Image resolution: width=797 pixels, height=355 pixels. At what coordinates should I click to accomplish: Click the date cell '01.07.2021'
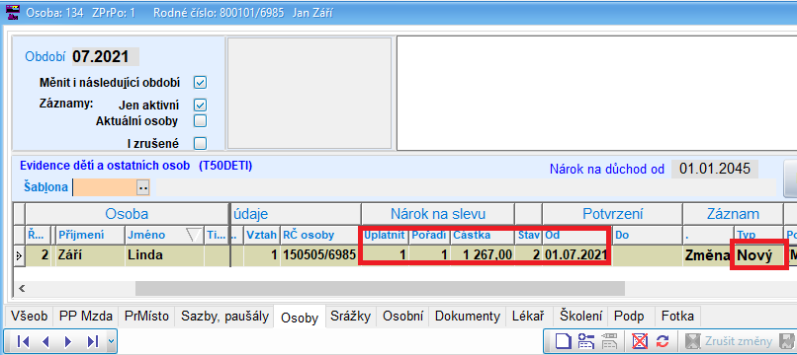click(577, 255)
